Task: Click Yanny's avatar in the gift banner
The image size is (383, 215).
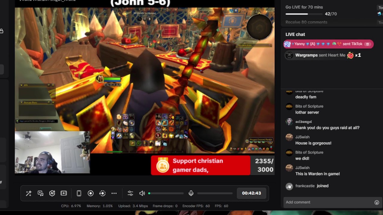Action: point(287,44)
